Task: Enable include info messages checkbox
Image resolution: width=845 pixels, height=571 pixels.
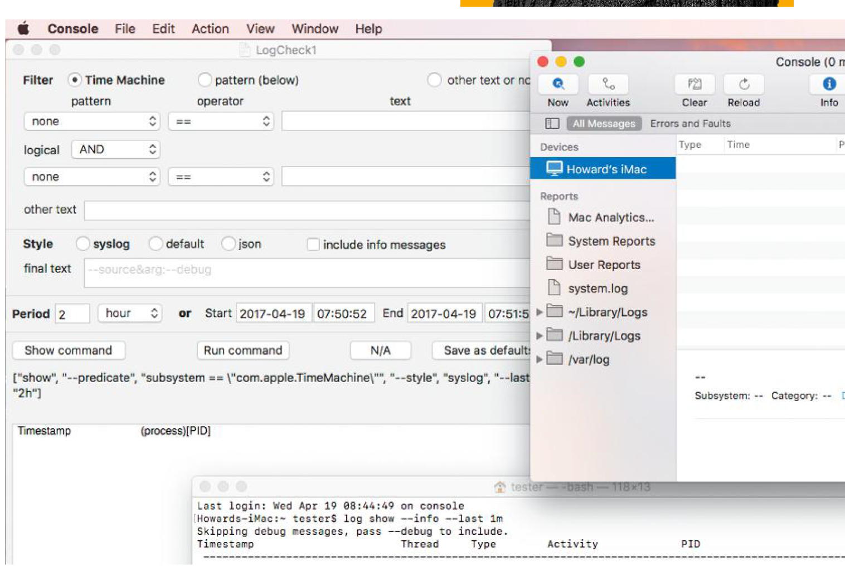Action: pos(313,245)
